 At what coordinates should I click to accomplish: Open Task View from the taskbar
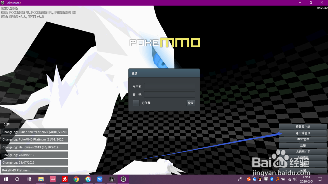click(x=29, y=179)
